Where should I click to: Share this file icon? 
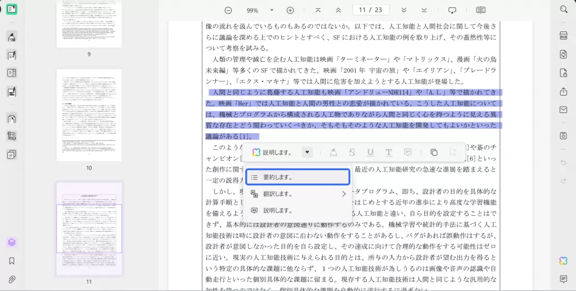coord(564,92)
